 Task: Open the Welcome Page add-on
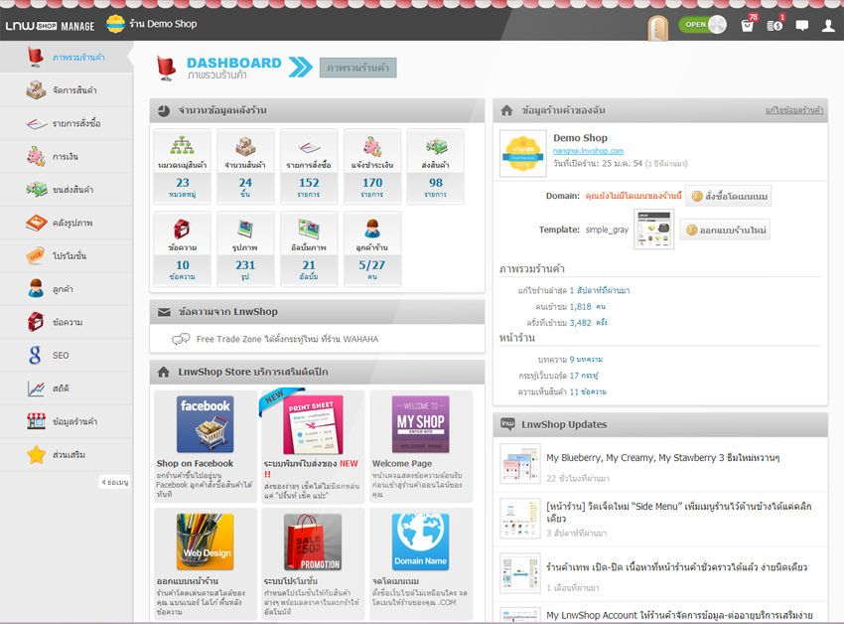421,447
